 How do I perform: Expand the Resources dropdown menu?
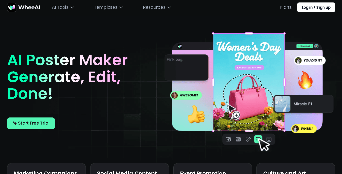[157, 7]
